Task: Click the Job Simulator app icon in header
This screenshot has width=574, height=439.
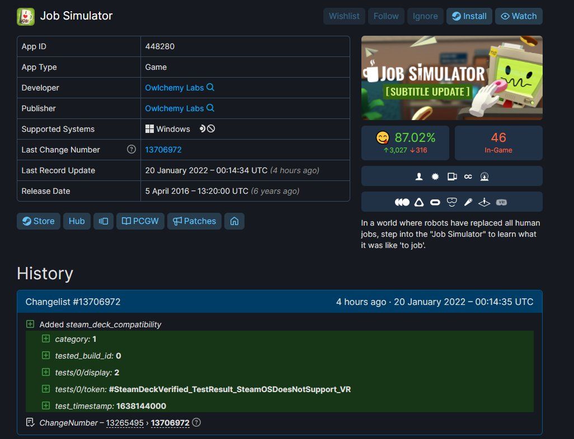Action: coord(26,16)
